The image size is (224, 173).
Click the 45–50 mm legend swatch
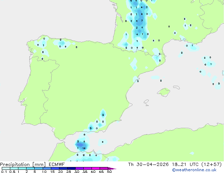(x=104, y=168)
